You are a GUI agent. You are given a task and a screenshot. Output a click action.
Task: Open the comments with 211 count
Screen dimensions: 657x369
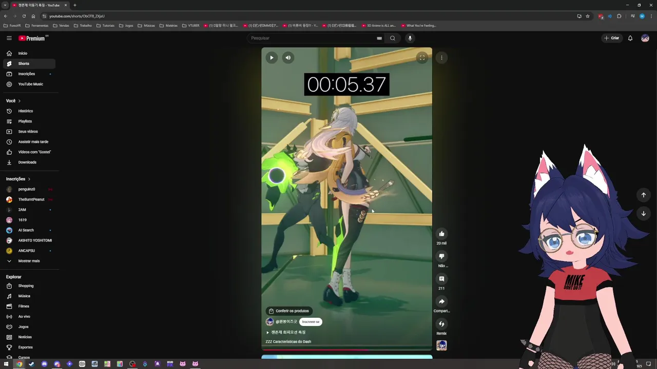(x=441, y=279)
